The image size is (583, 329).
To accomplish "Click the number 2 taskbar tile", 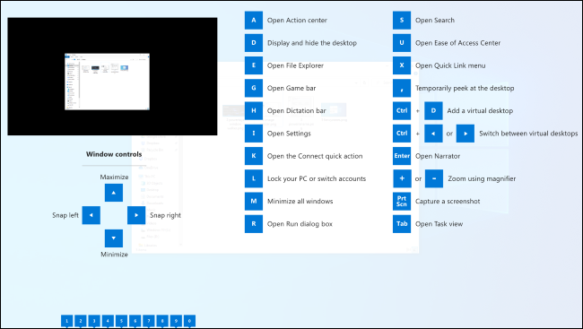I will click(x=81, y=321).
